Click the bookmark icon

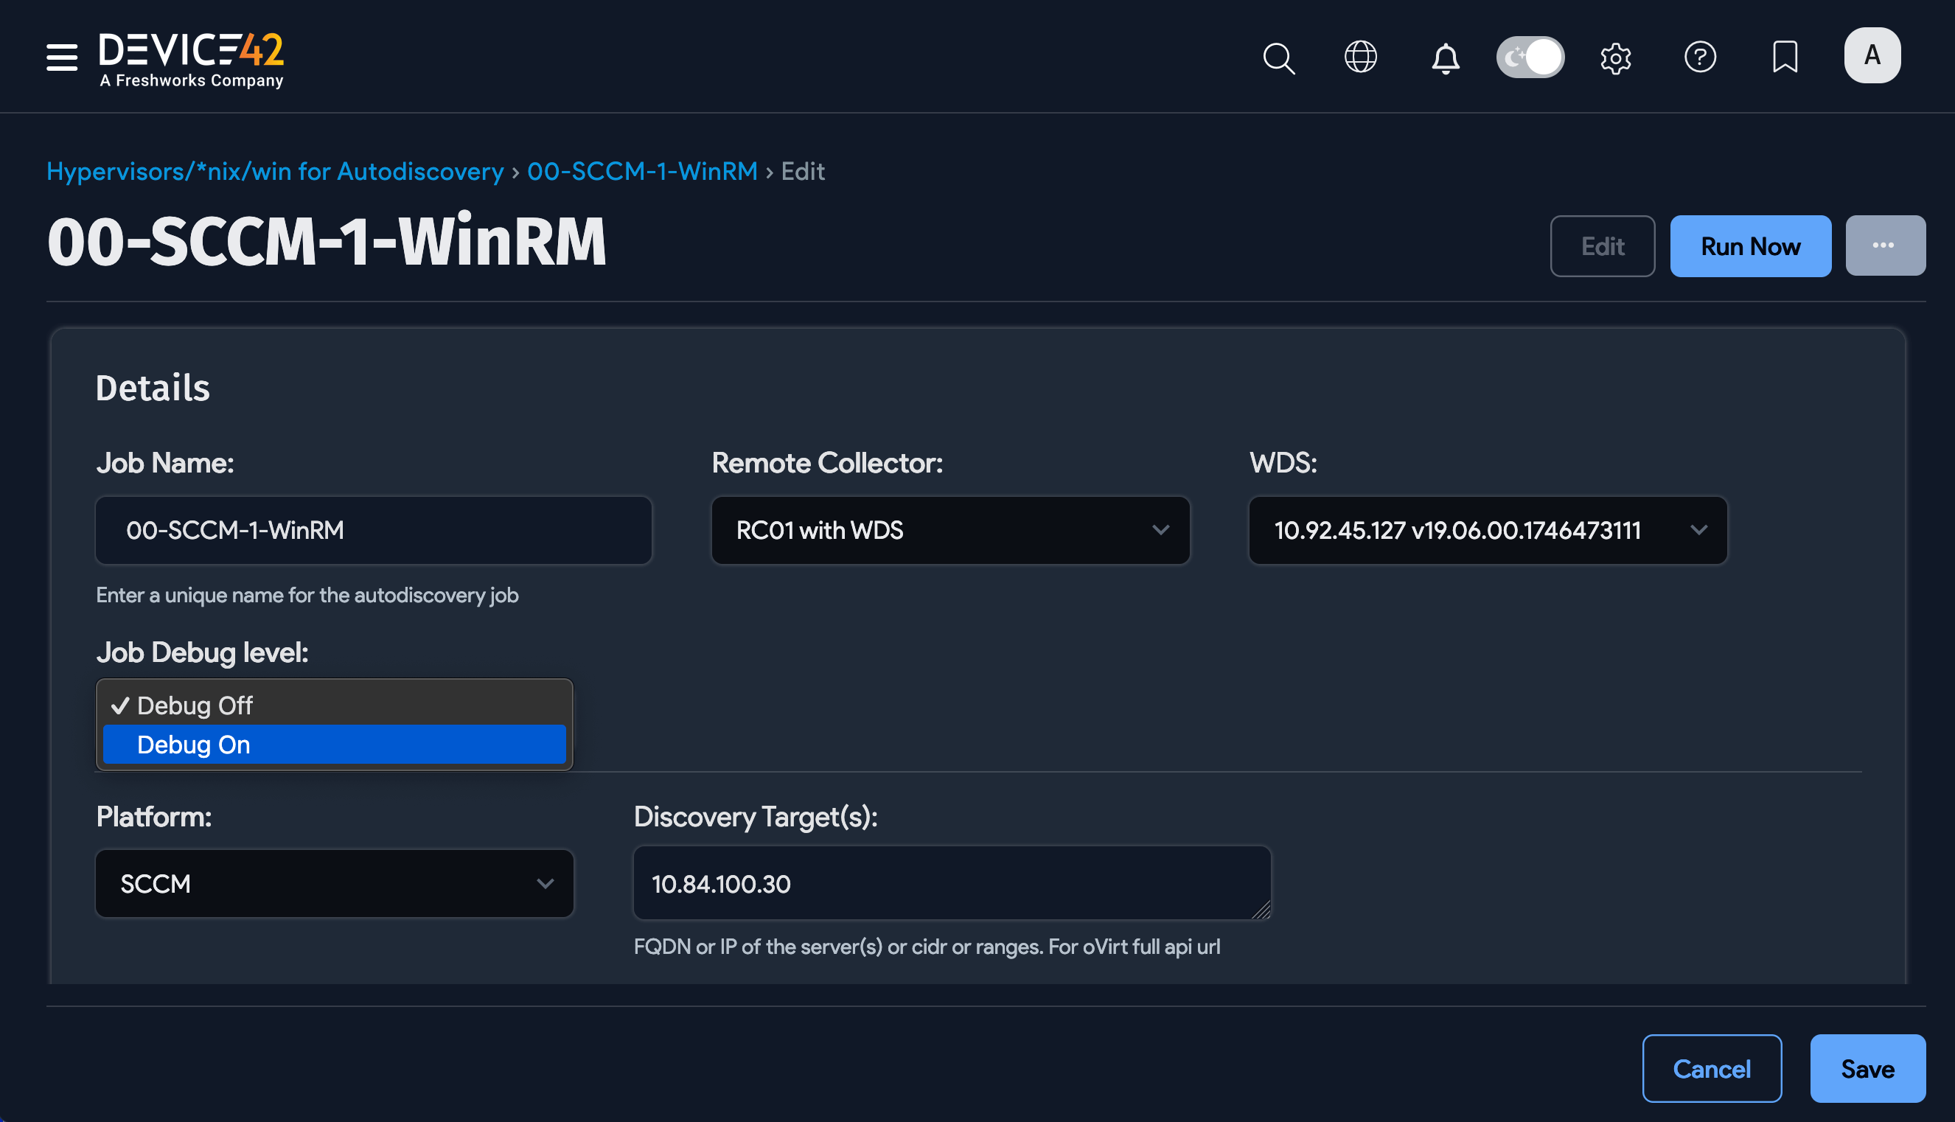coord(1785,57)
